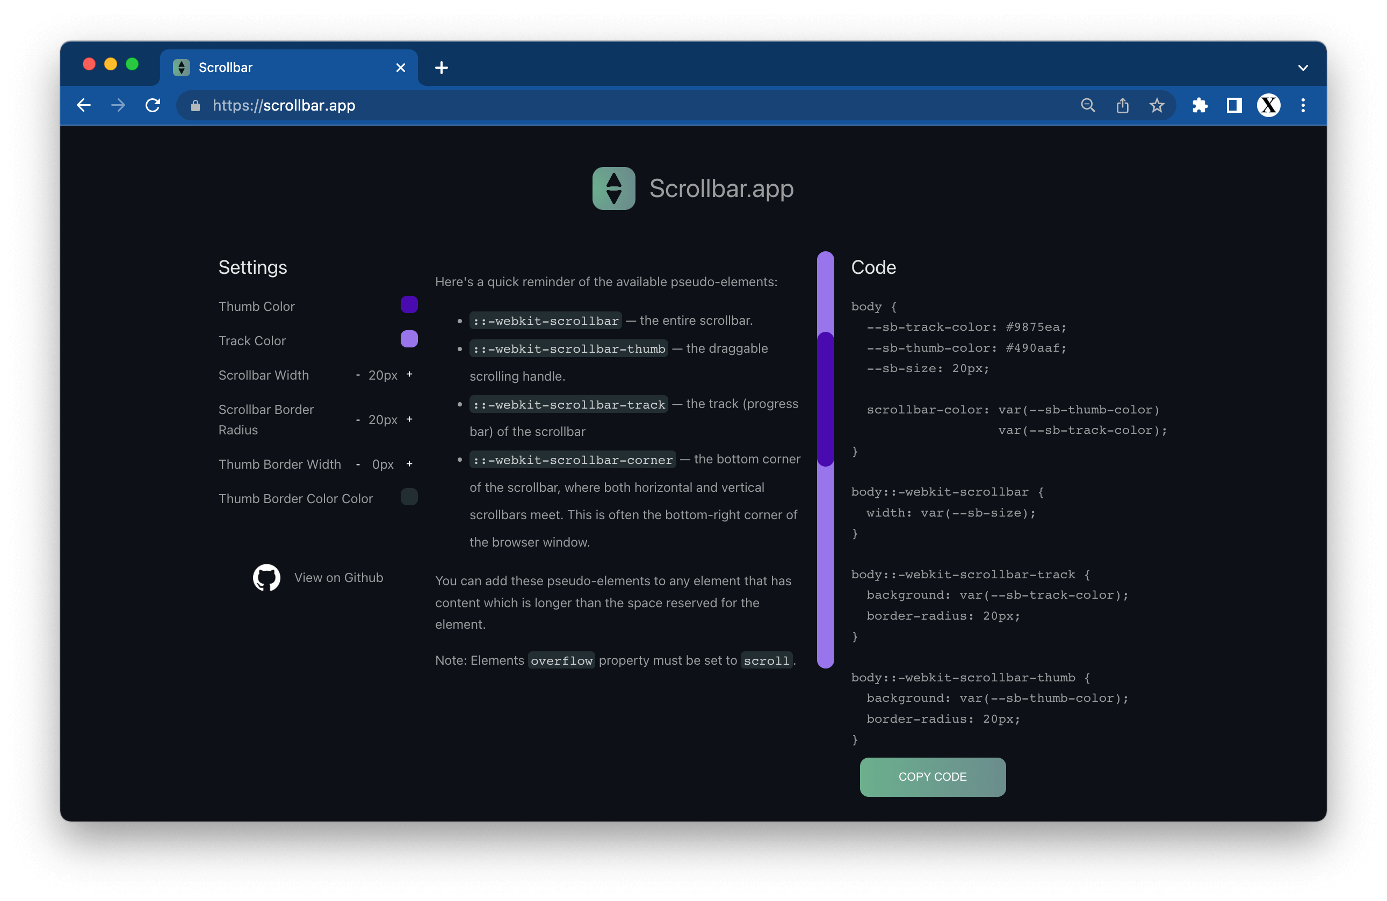Click the Settings heading

click(x=252, y=267)
